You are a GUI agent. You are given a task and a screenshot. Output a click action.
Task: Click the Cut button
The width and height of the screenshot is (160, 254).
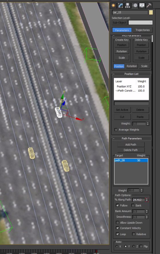click(122, 117)
